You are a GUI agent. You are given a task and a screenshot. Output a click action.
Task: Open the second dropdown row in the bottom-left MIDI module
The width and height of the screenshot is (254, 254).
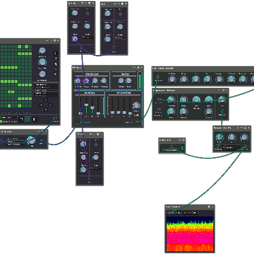[x=15, y=141]
